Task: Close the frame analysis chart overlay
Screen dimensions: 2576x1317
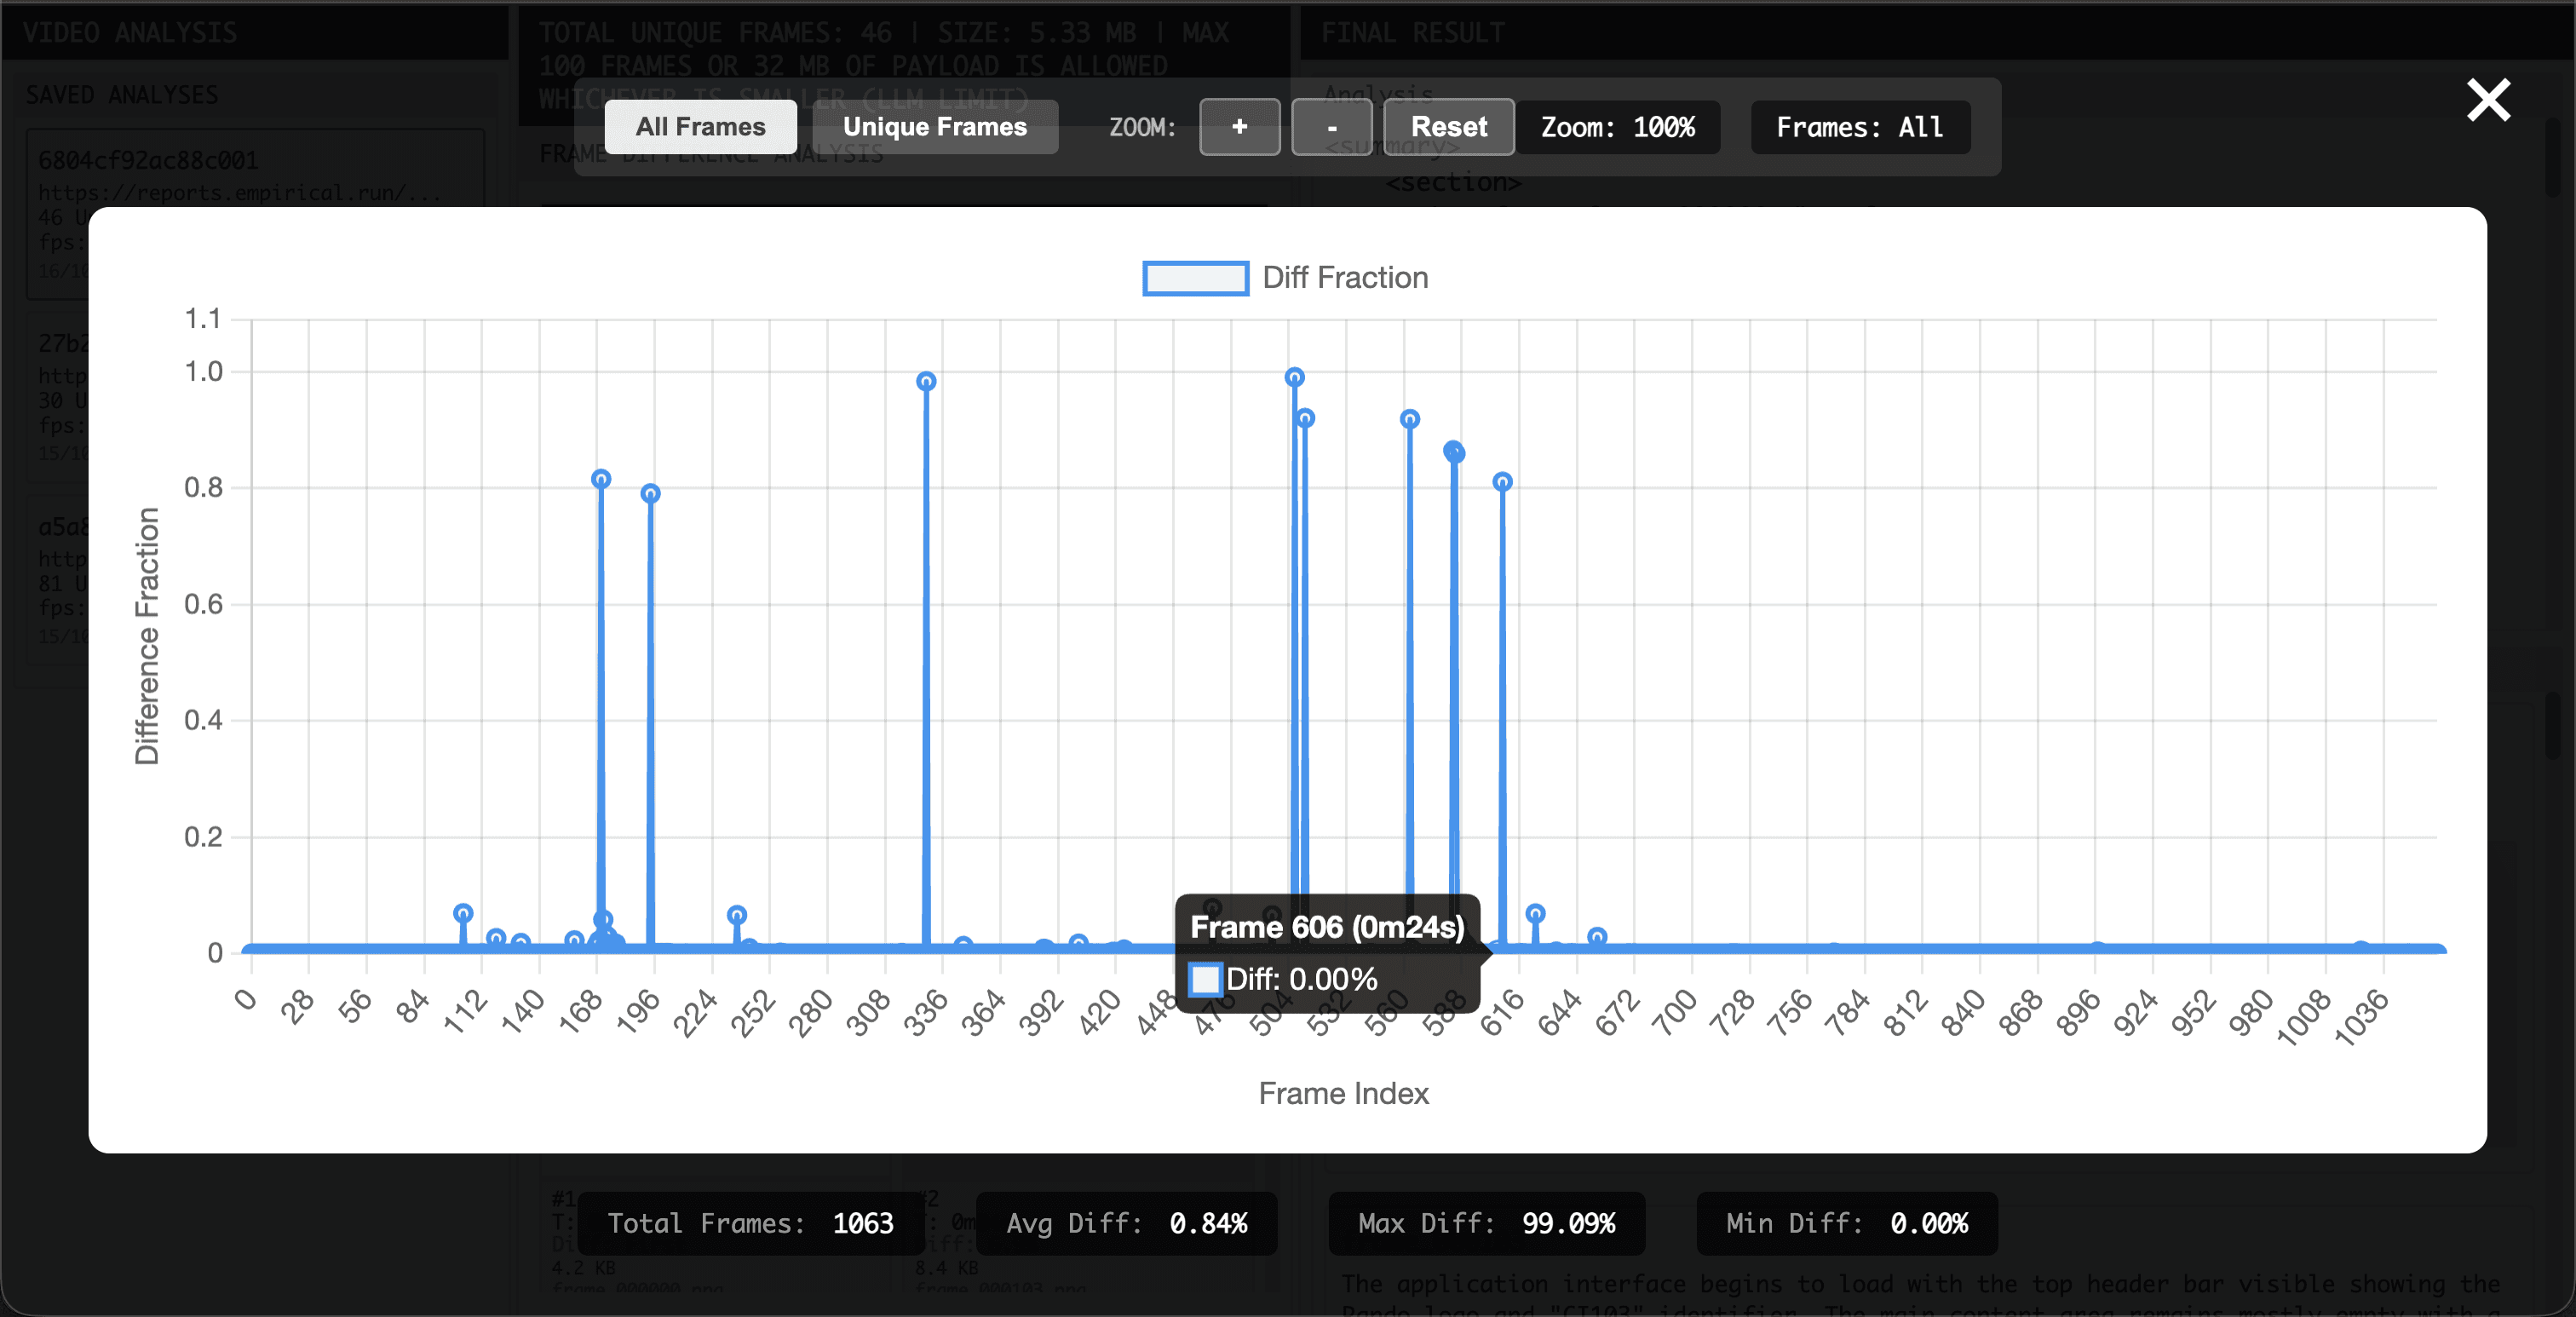Action: pyautogui.click(x=2488, y=100)
